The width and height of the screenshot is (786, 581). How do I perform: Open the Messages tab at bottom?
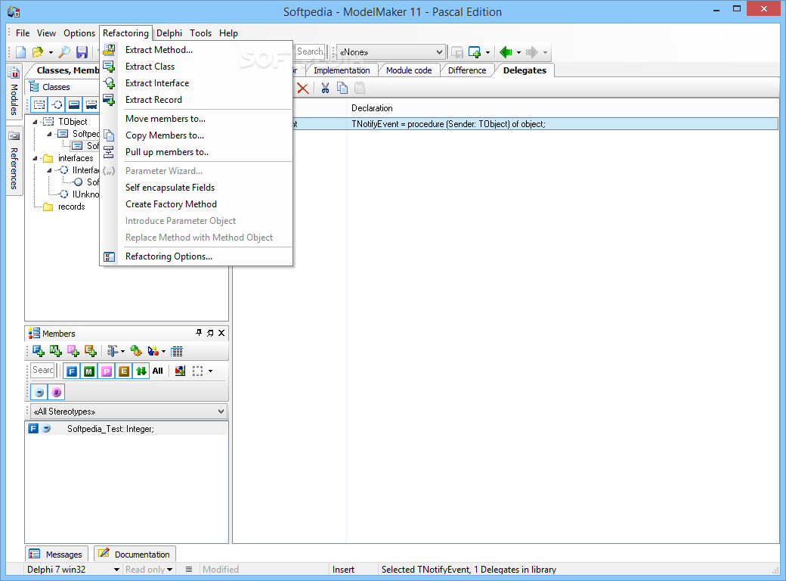point(57,554)
